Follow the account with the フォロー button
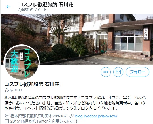Viewport: 153px width, 124px height. [x=137, y=72]
